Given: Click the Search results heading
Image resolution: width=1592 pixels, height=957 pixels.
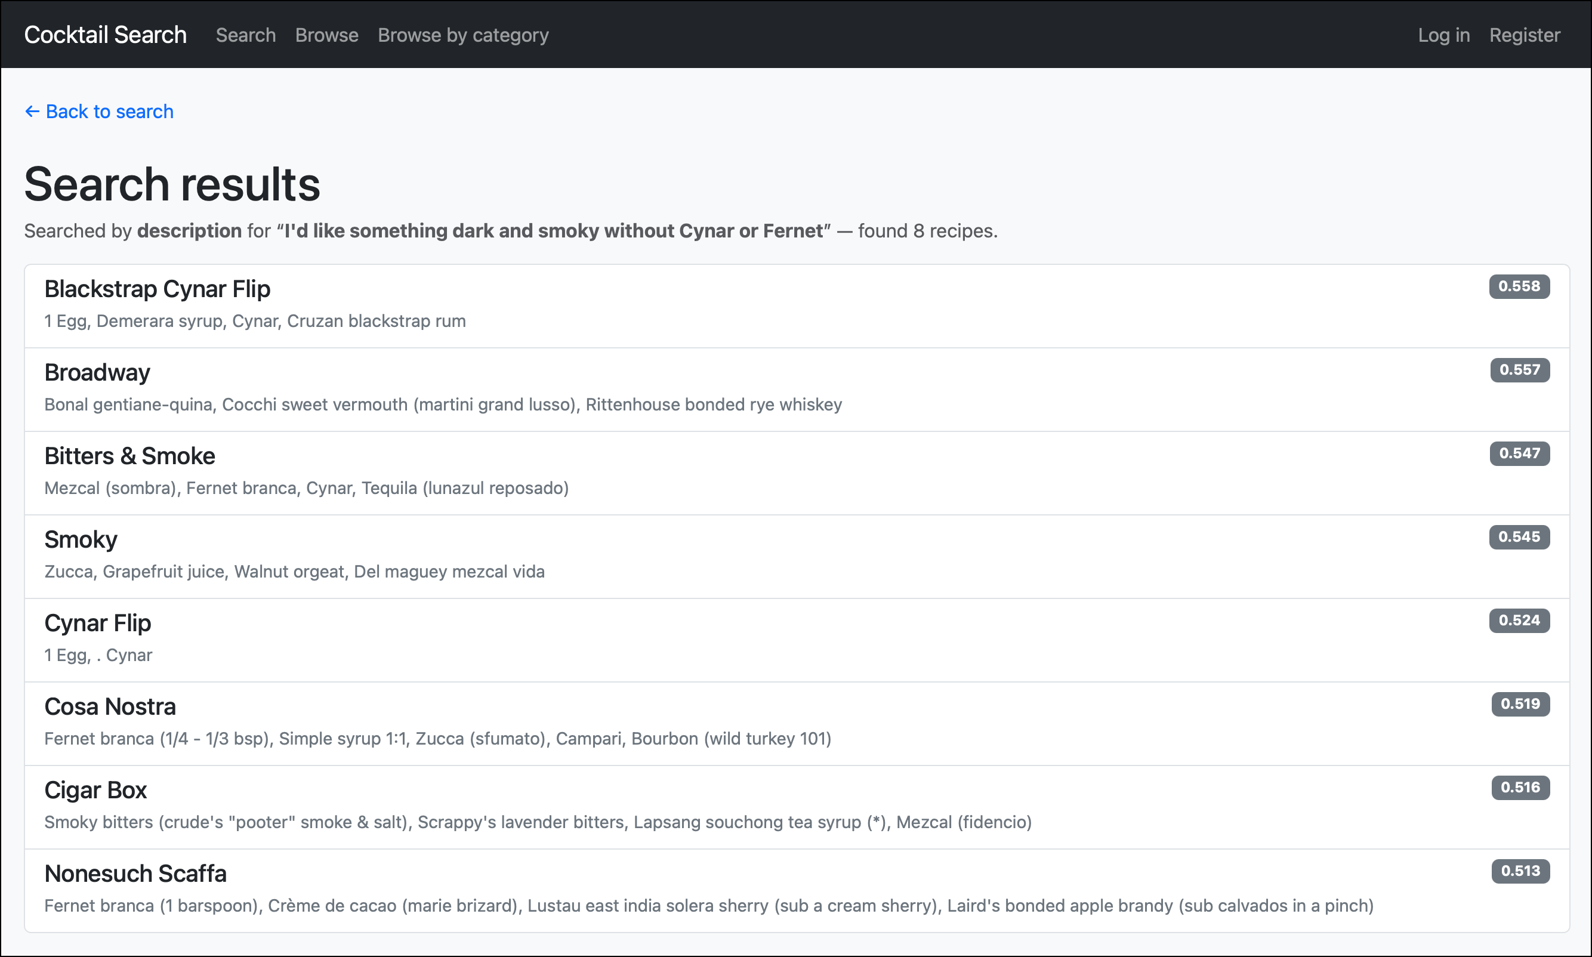Looking at the screenshot, I should [172, 184].
